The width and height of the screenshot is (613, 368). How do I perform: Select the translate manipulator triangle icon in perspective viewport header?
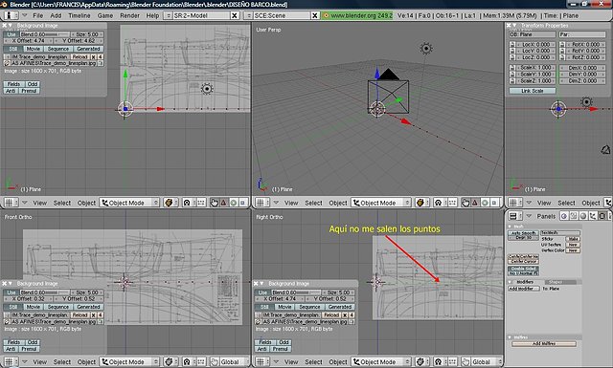[475, 203]
